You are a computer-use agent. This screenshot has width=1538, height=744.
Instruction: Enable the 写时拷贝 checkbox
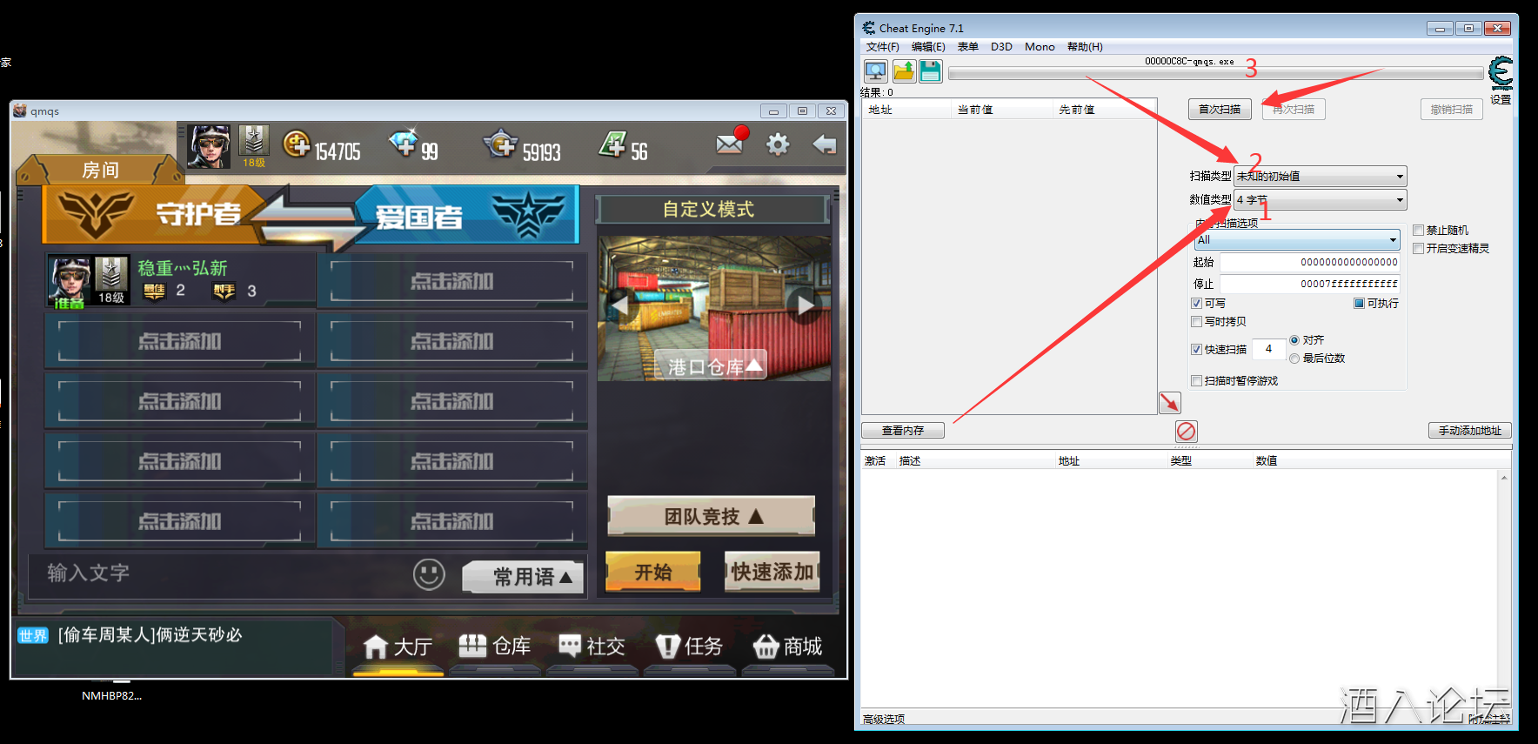coord(1197,322)
